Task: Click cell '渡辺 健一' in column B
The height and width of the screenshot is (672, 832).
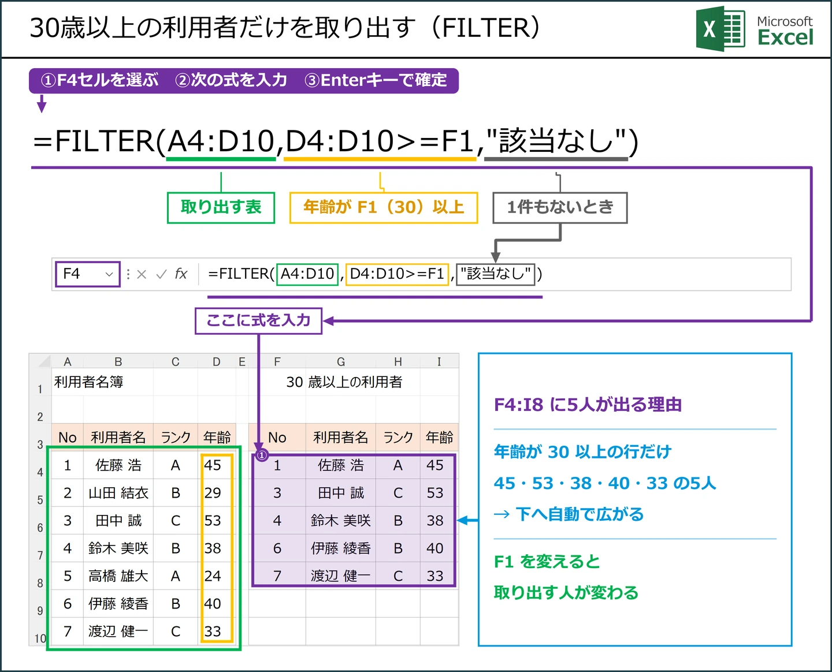Action: [118, 632]
